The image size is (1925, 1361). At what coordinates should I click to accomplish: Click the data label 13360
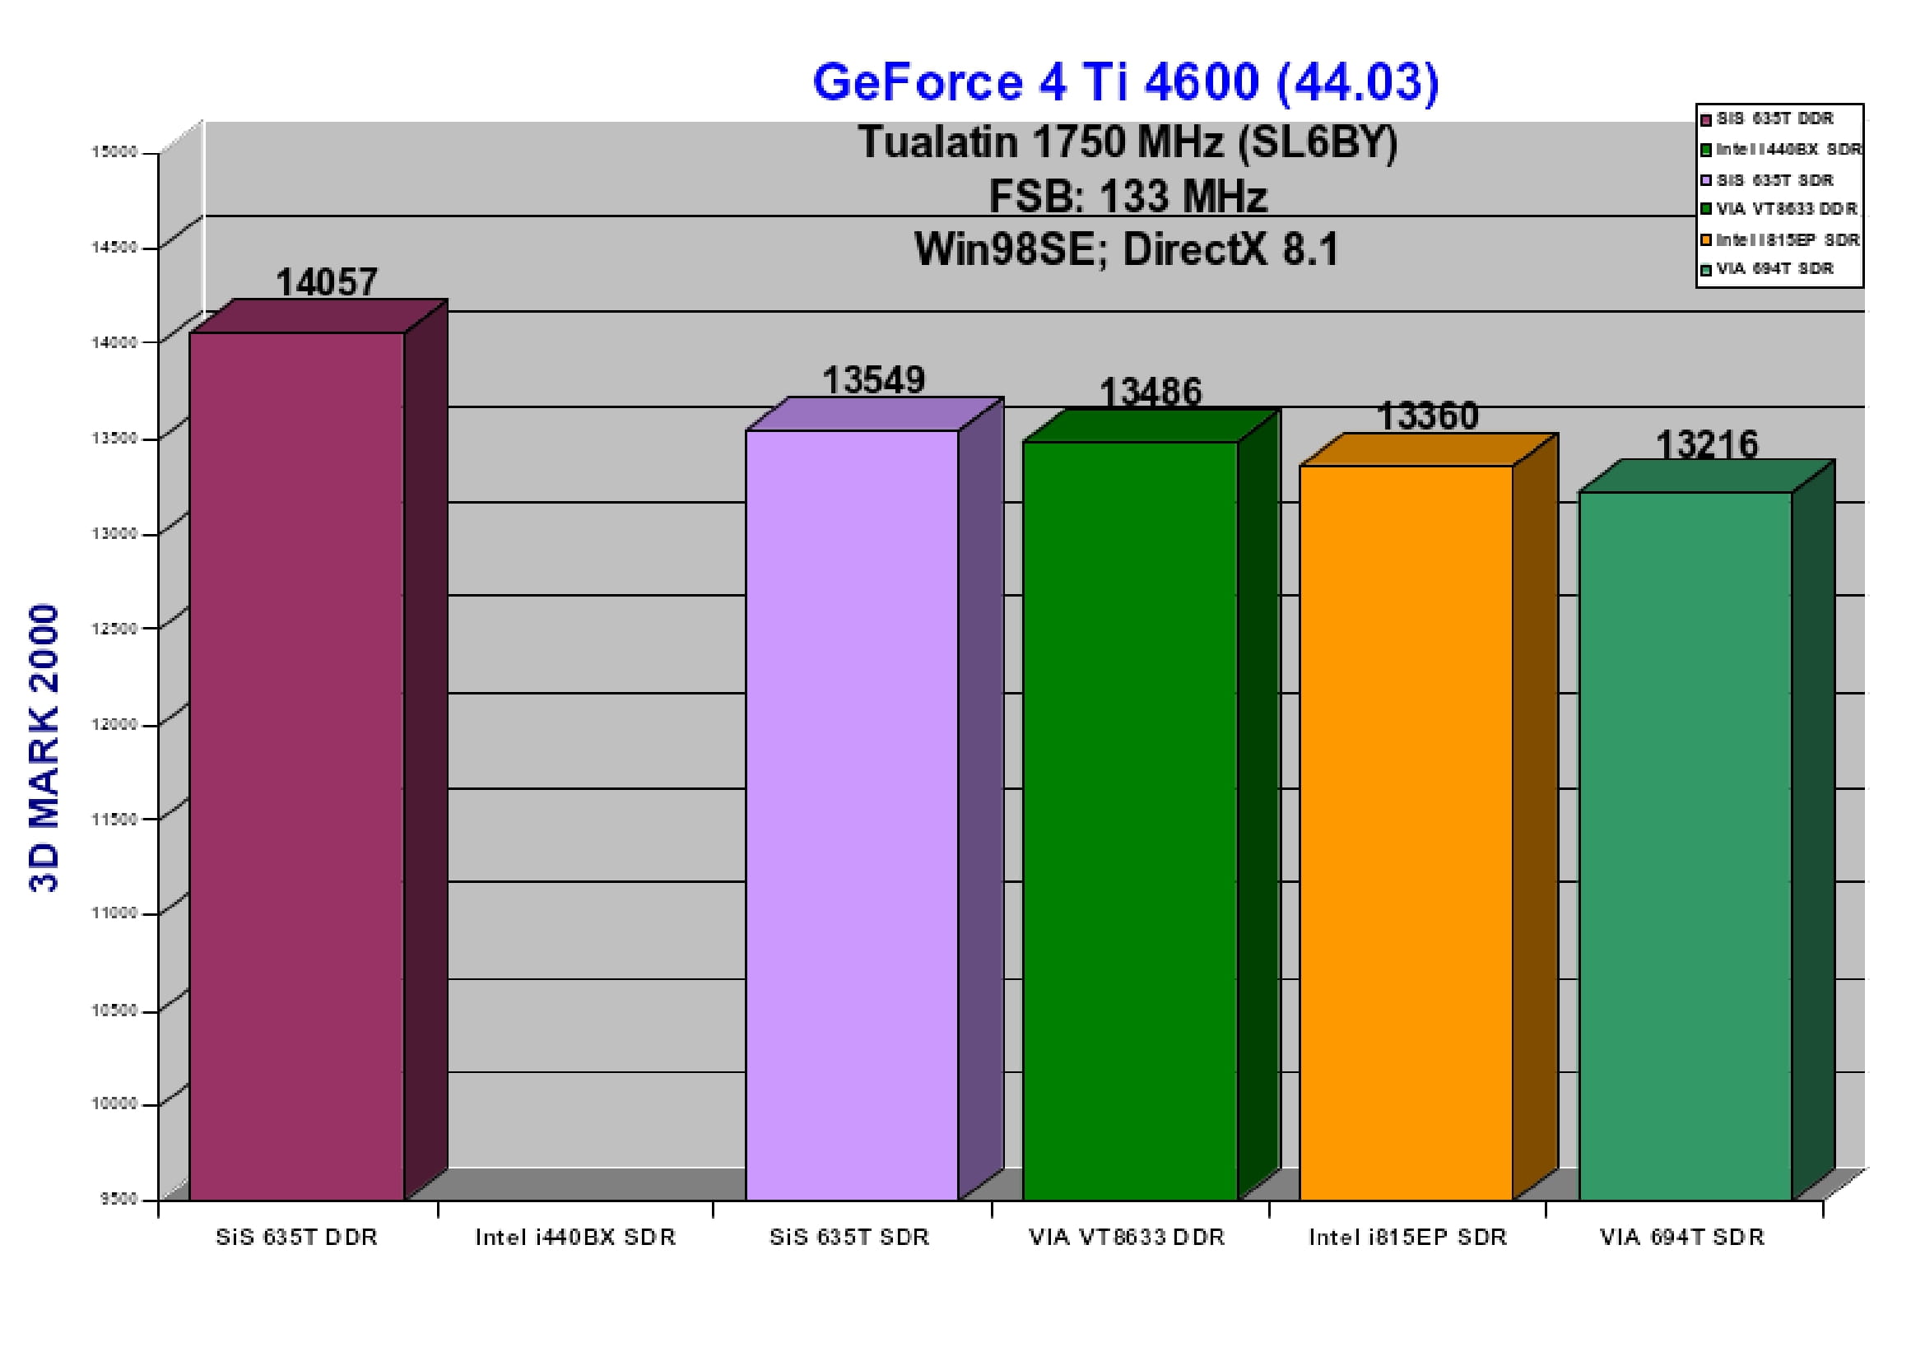click(x=1428, y=416)
